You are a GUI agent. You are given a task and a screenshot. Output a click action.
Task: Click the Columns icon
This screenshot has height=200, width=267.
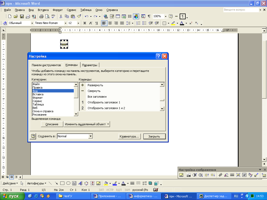click(x=130, y=16)
